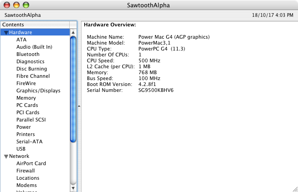298x192 pixels.
Task: Open Audio (Built In) entry
Action: tap(34, 47)
